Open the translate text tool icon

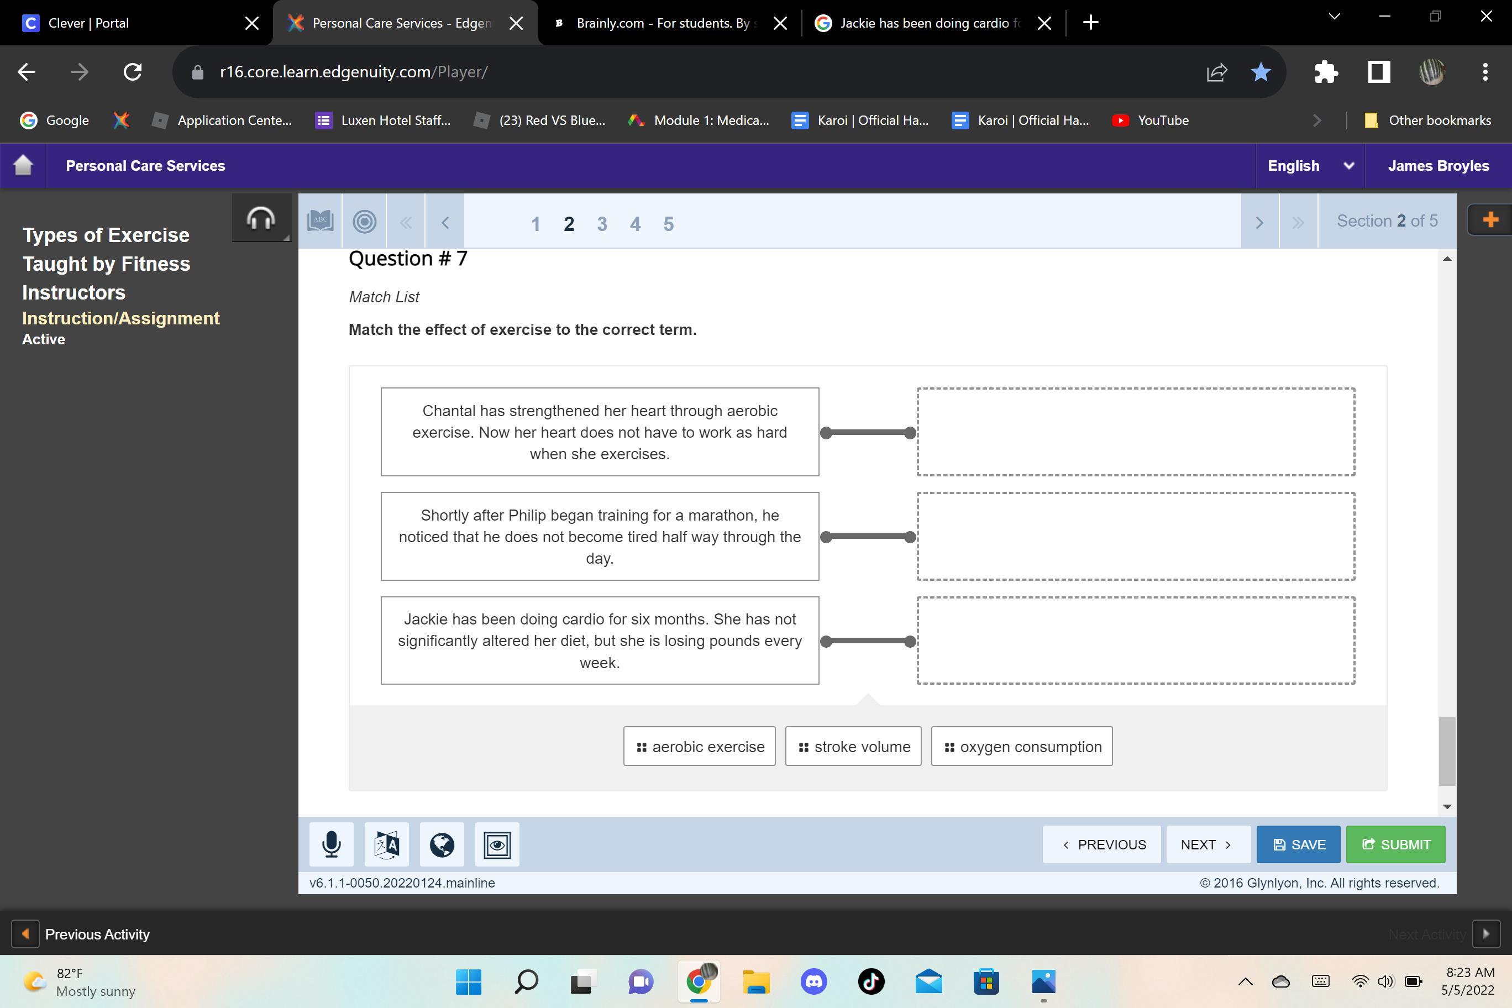click(386, 844)
